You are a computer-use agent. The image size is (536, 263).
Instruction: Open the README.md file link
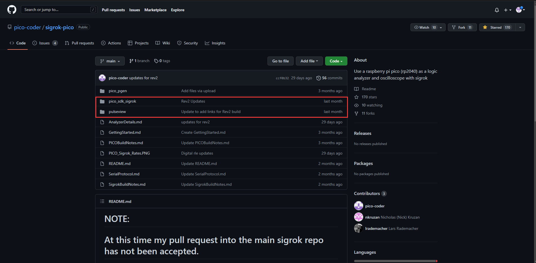(x=120, y=164)
